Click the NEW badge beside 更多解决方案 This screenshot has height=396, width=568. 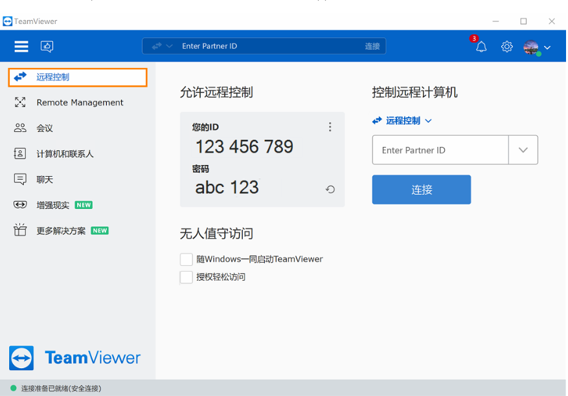(100, 230)
